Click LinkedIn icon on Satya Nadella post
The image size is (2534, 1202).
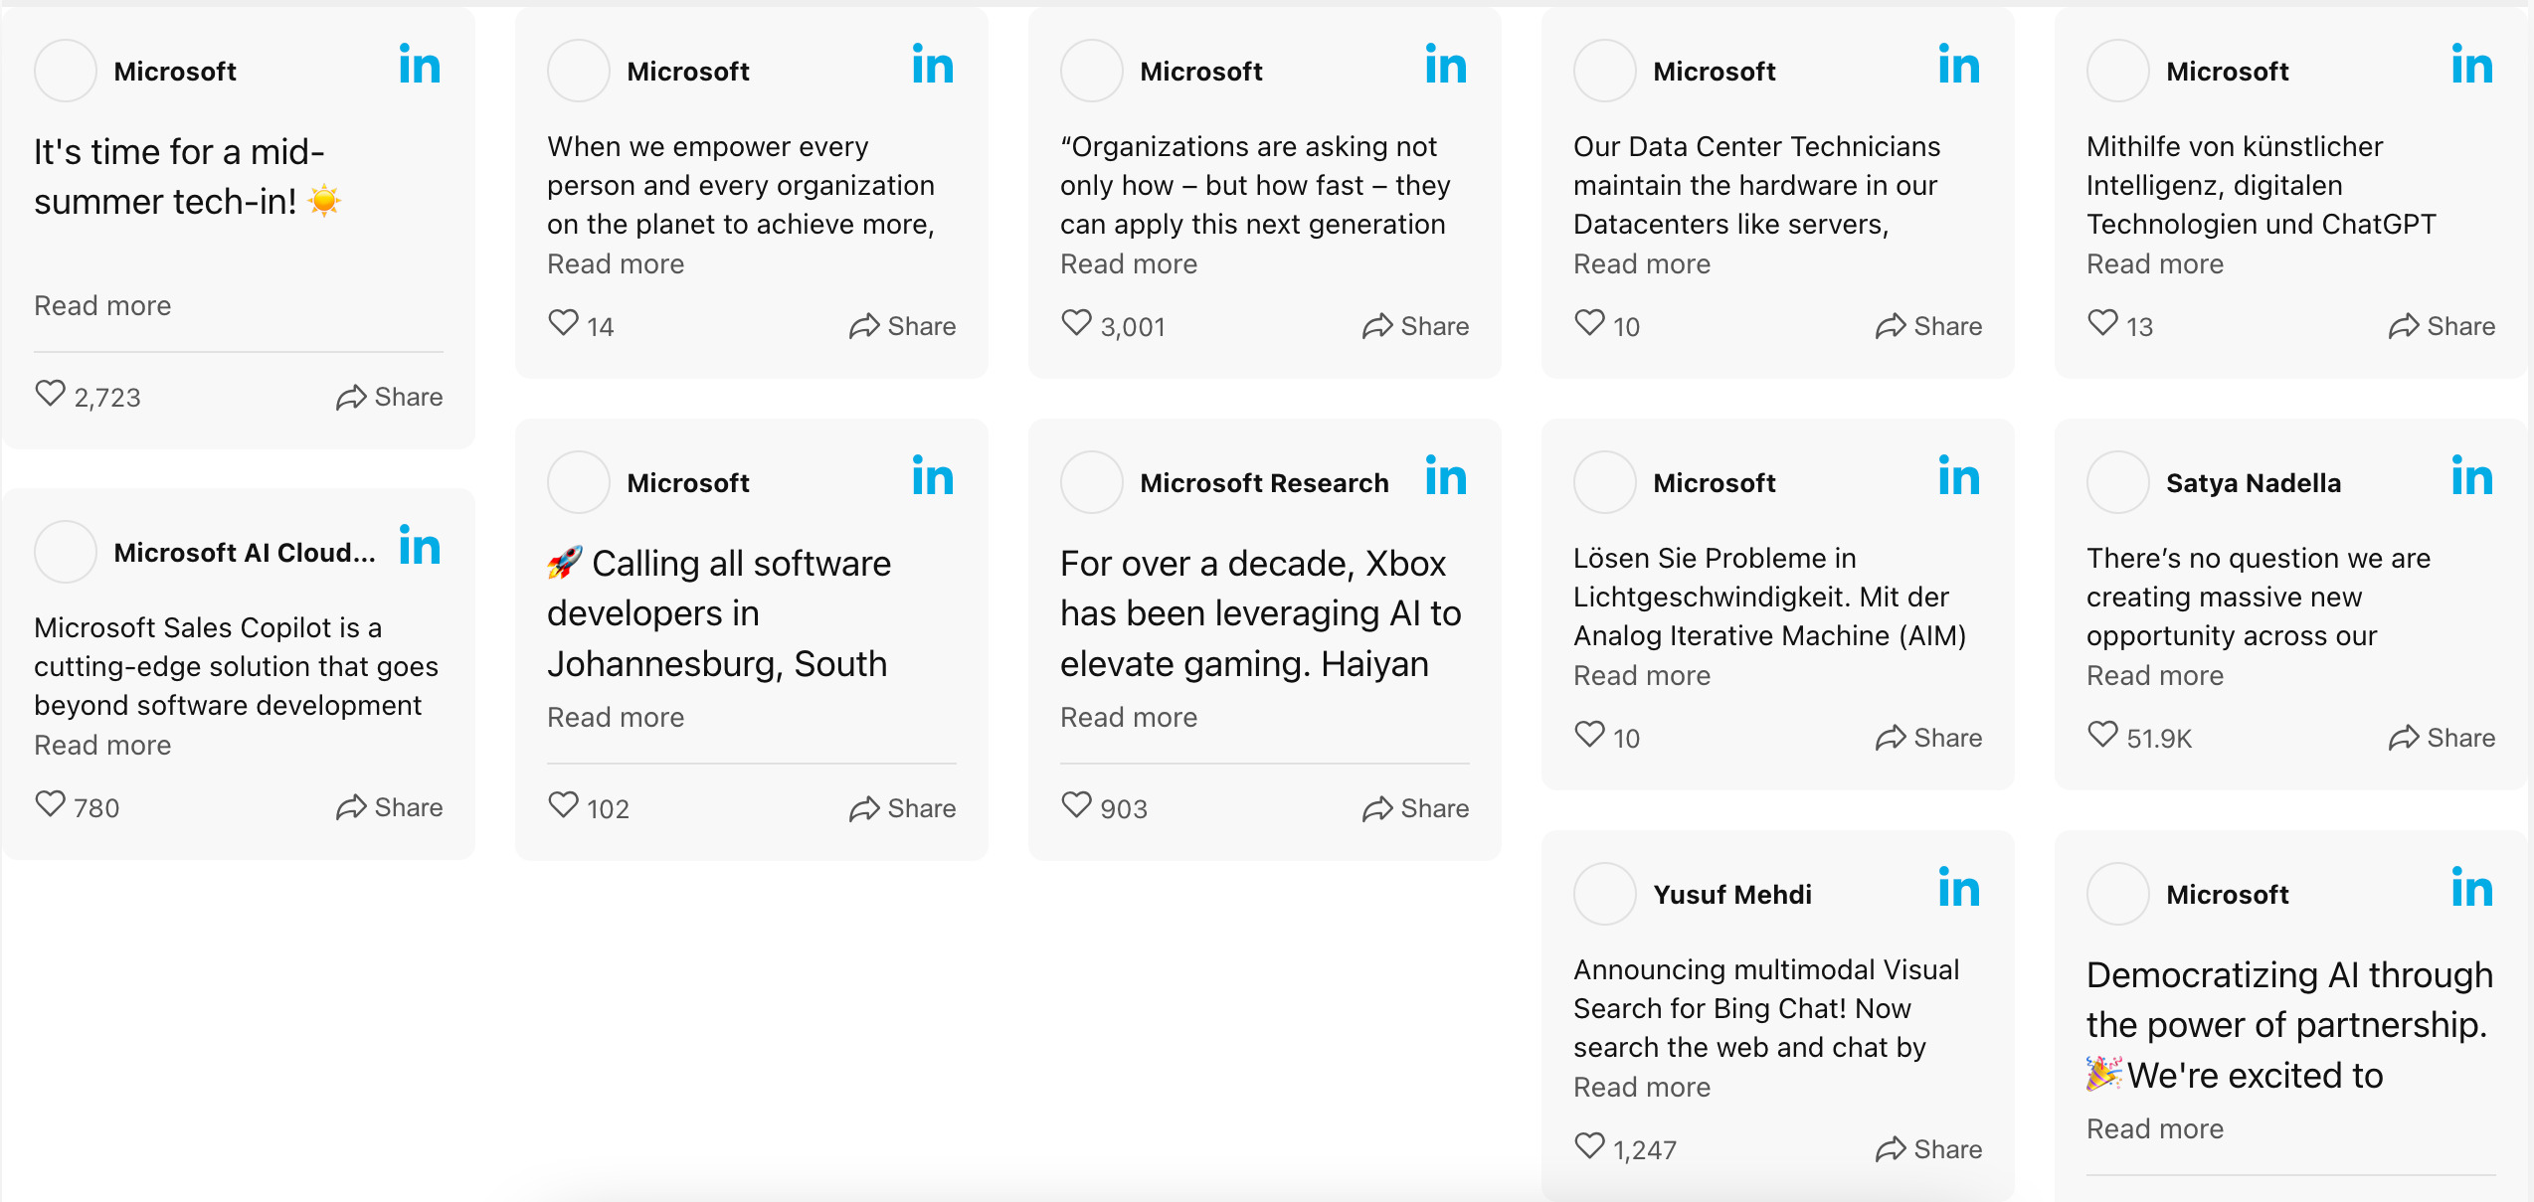pyautogui.click(x=2471, y=477)
